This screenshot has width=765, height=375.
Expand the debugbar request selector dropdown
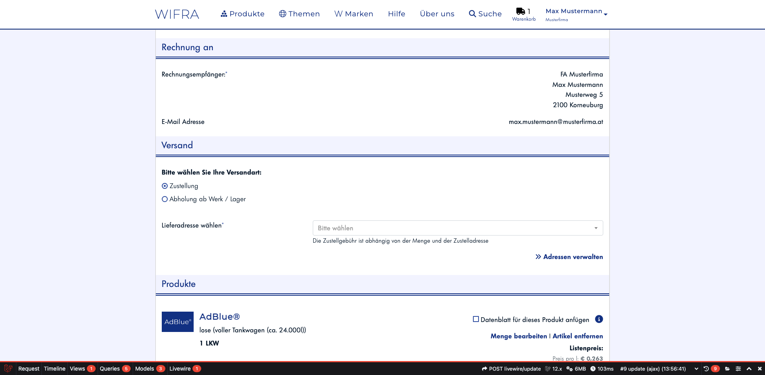(696, 369)
